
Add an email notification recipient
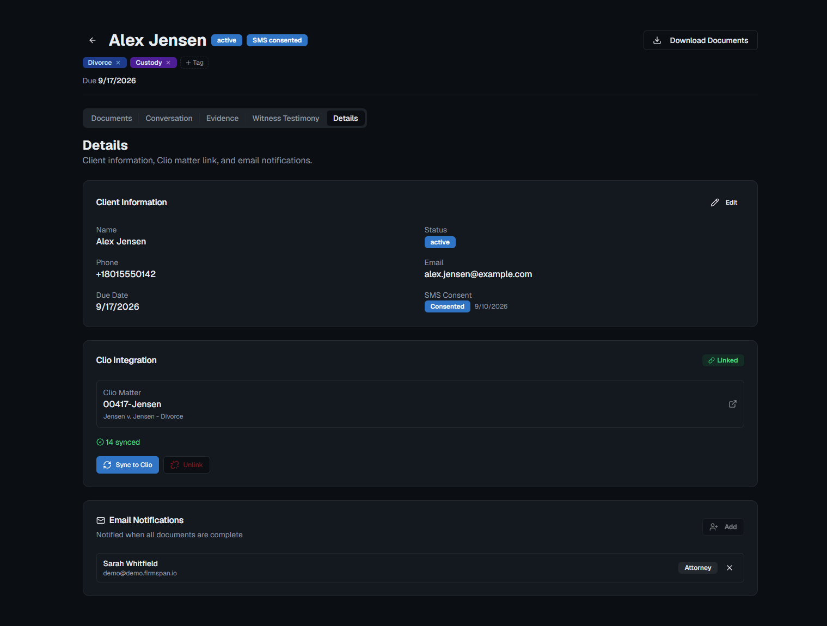point(723,527)
